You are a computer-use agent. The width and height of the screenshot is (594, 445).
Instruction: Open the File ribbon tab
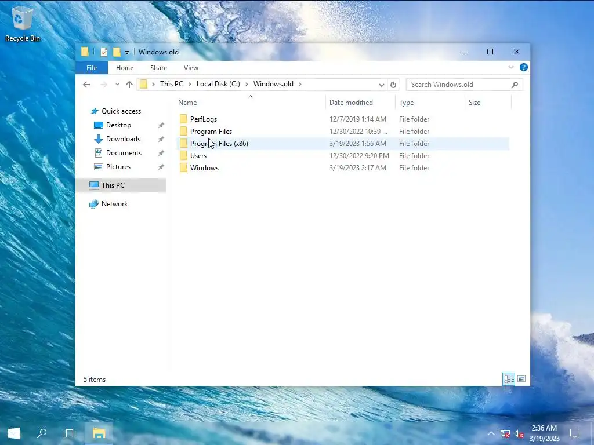coord(92,68)
